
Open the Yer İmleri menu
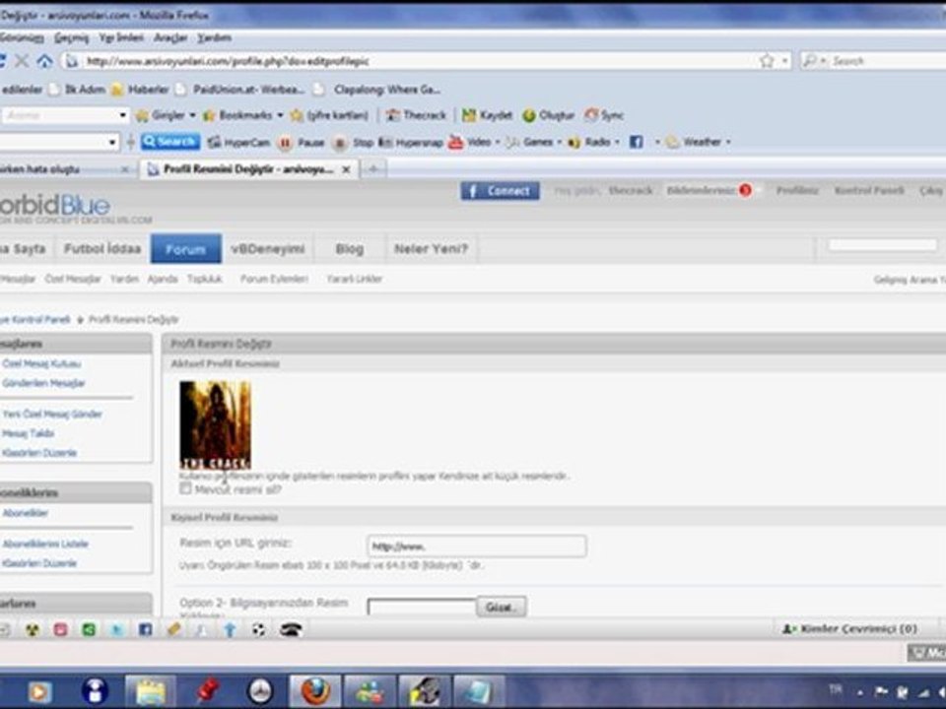tap(121, 38)
